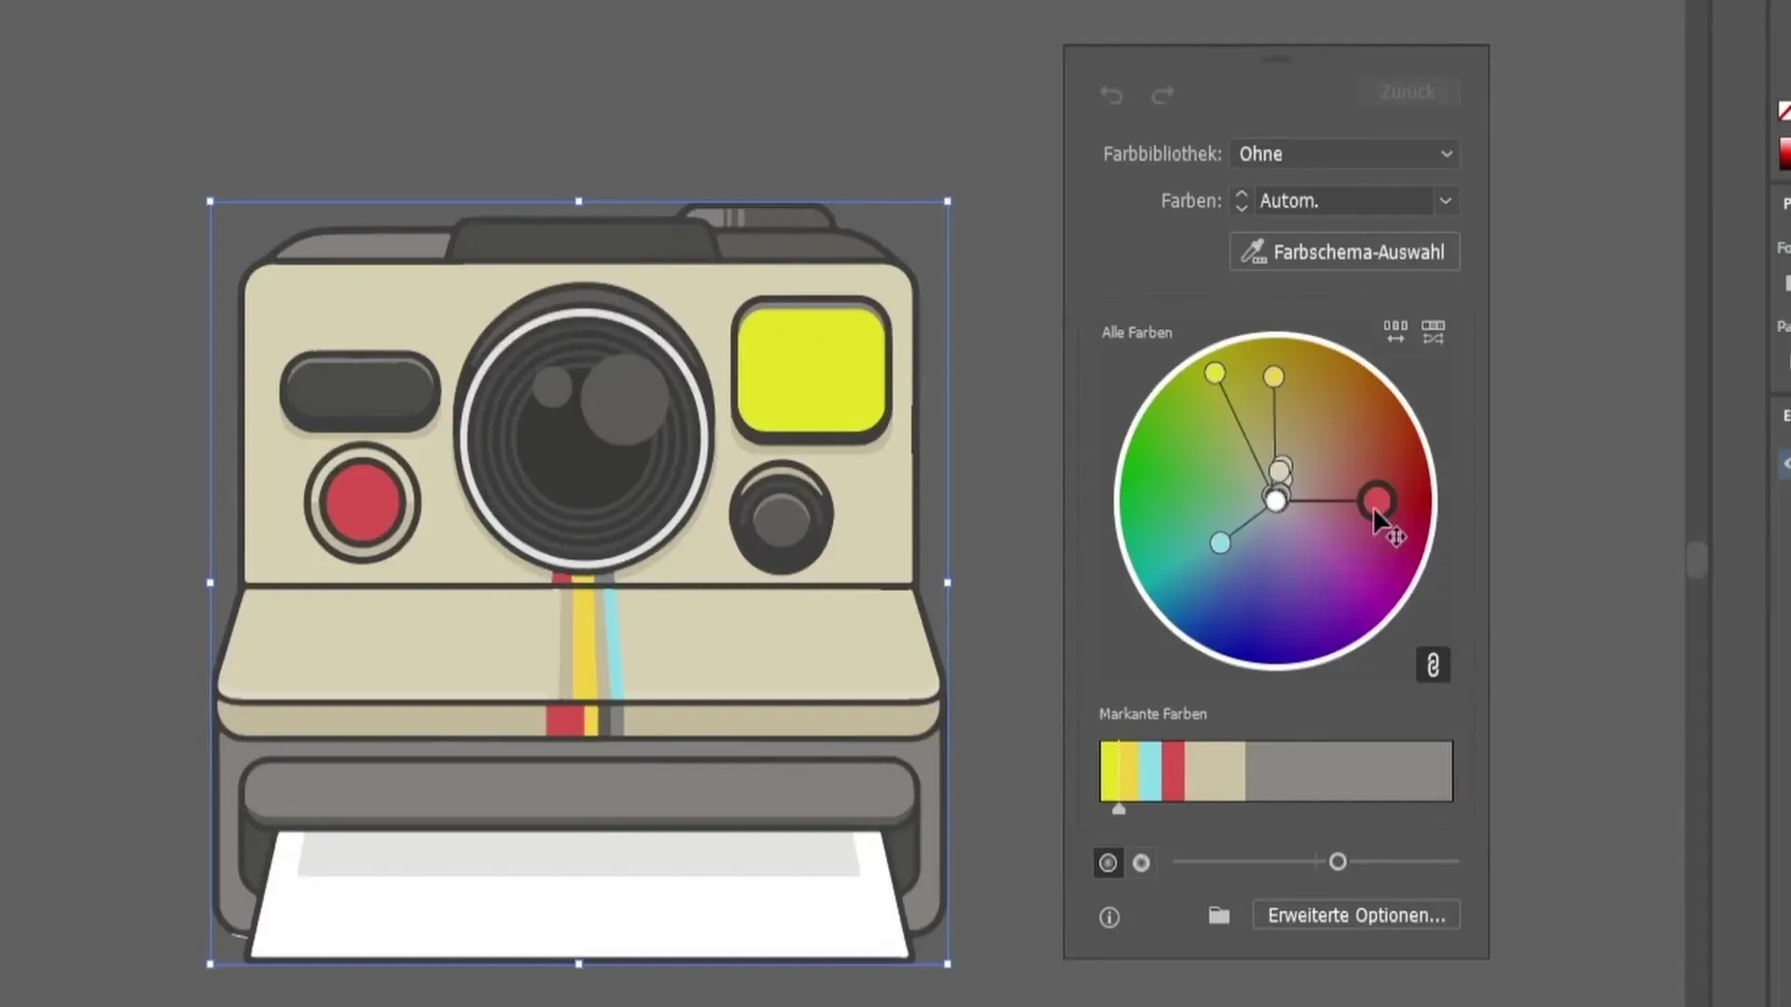Click the cyan section in Markante Farben bar
Image resolution: width=1791 pixels, height=1007 pixels.
[1150, 771]
